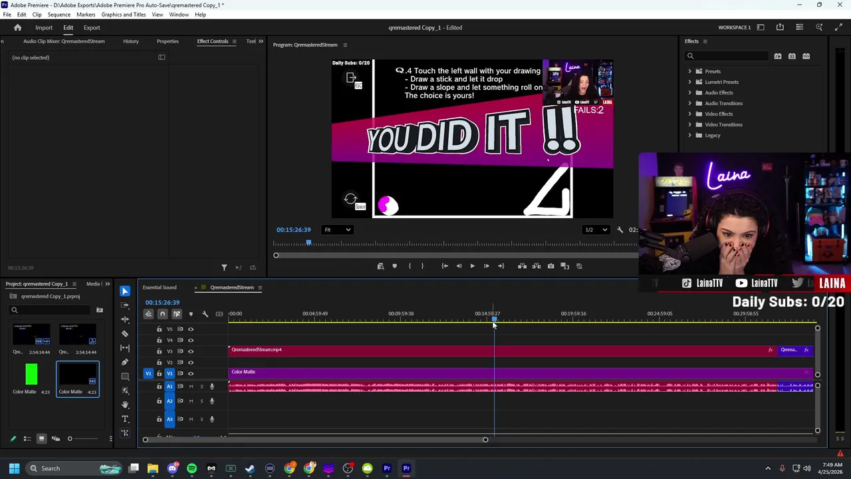Viewport: 851px width, 479px height.
Task: Click Export Frame camera icon
Action: pos(550,266)
